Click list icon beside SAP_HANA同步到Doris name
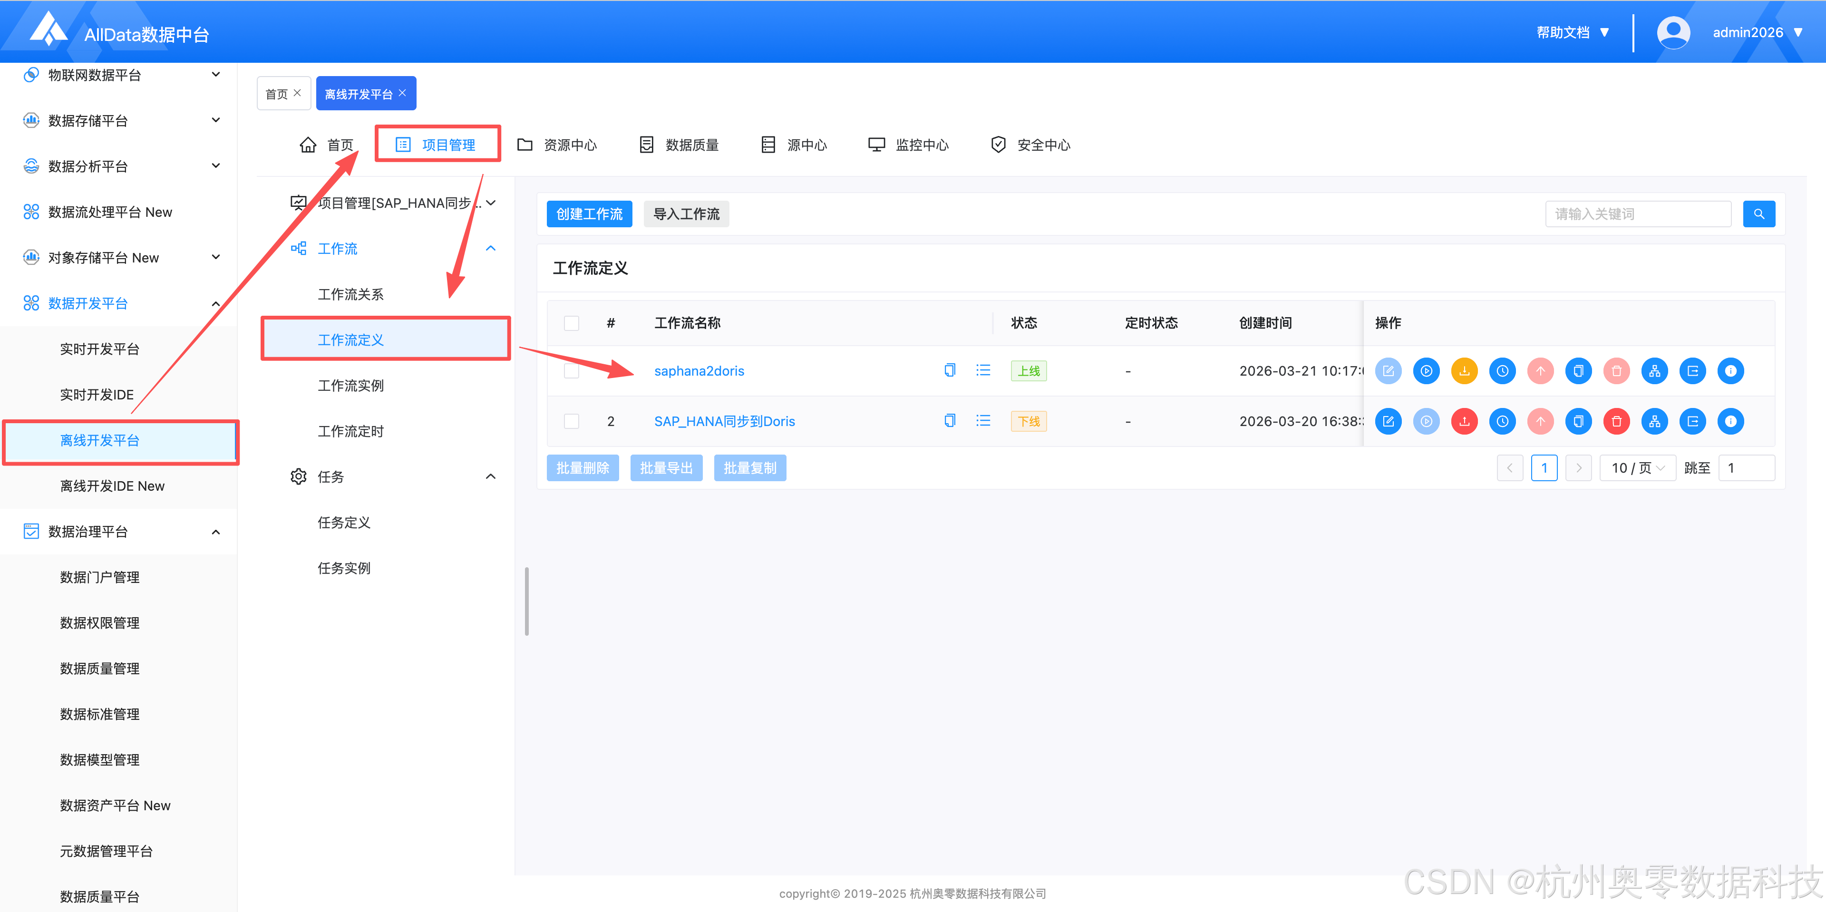1826x912 pixels. tap(982, 420)
